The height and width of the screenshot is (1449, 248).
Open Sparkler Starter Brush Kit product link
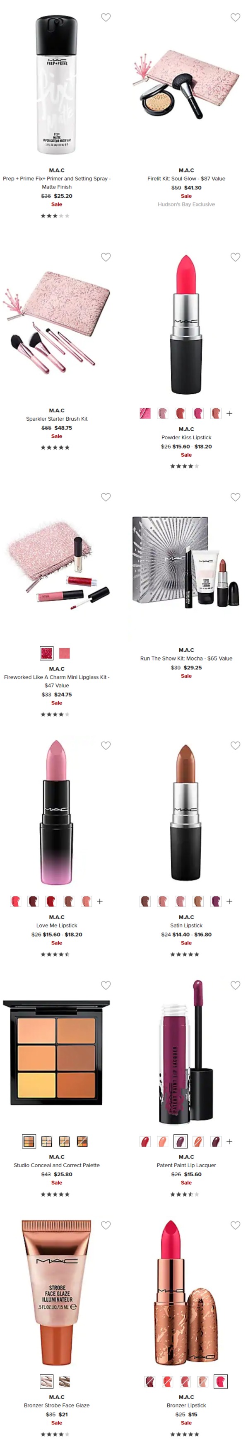(57, 419)
